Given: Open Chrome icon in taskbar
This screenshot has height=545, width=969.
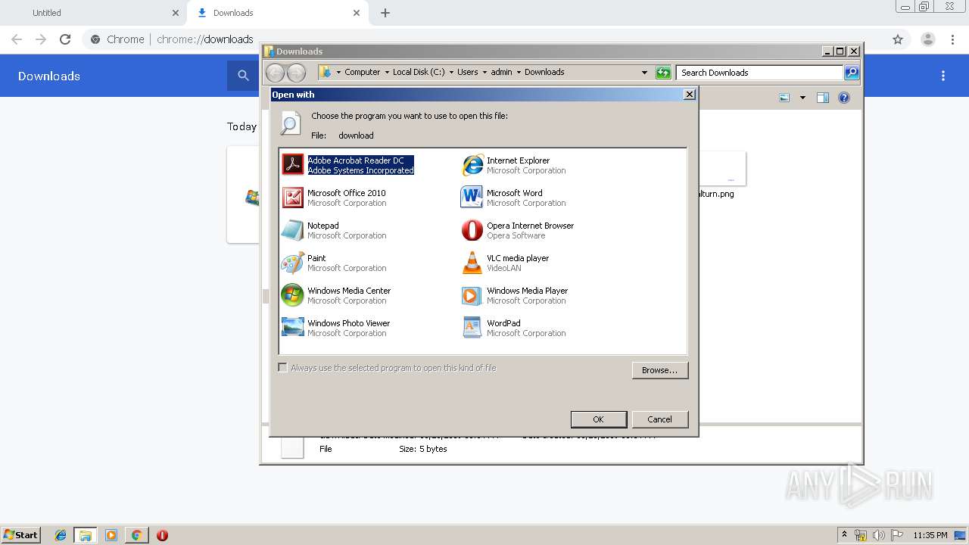Looking at the screenshot, I should (x=136, y=535).
